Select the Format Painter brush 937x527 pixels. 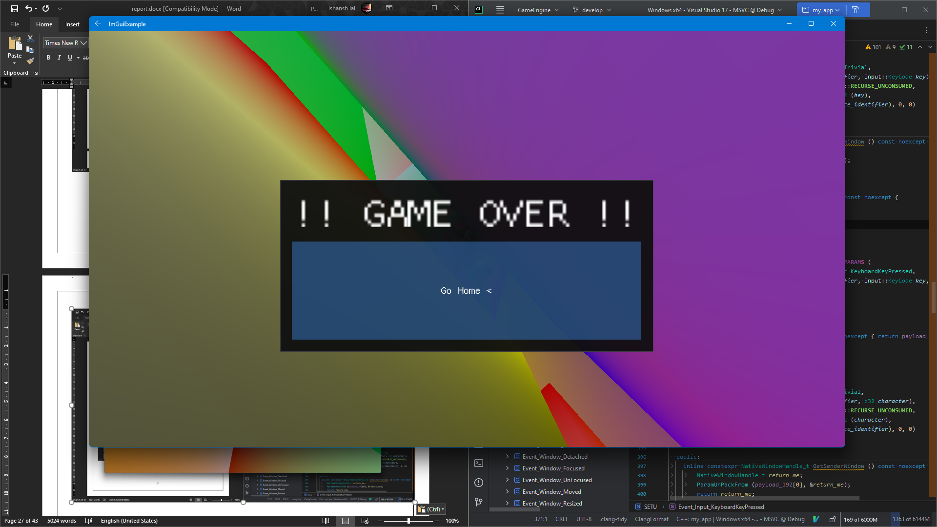point(30,61)
